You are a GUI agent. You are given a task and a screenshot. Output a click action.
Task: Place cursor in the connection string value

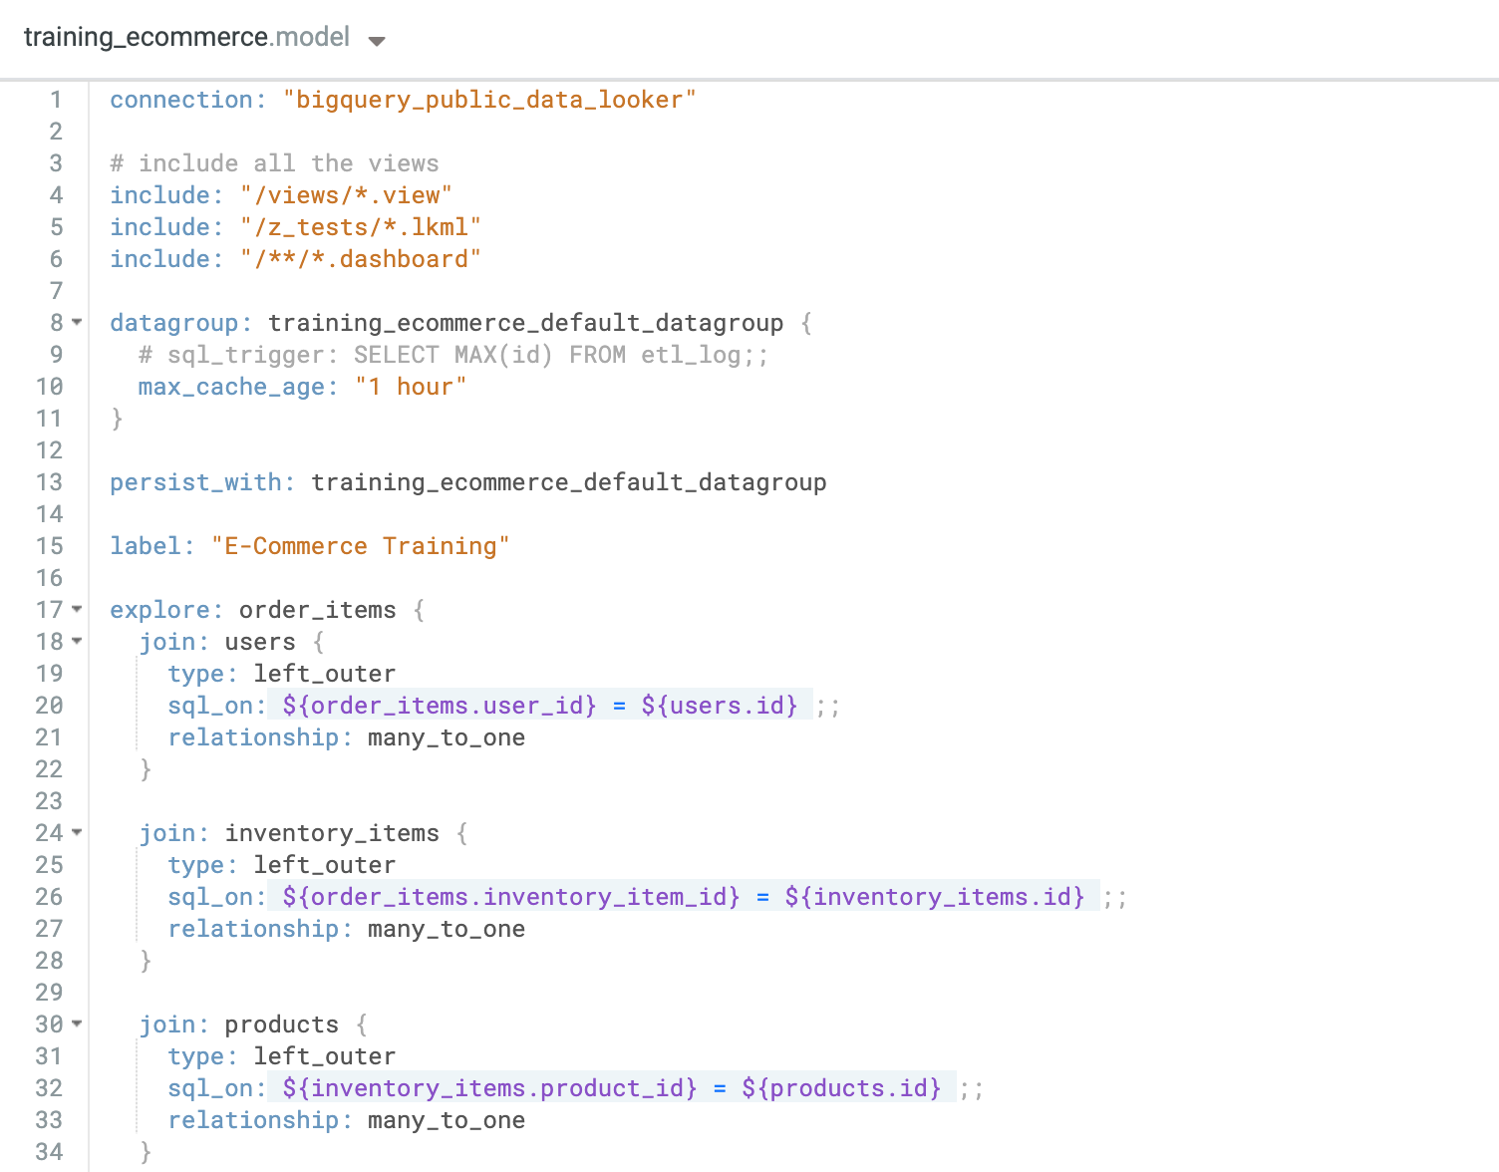[x=488, y=100]
